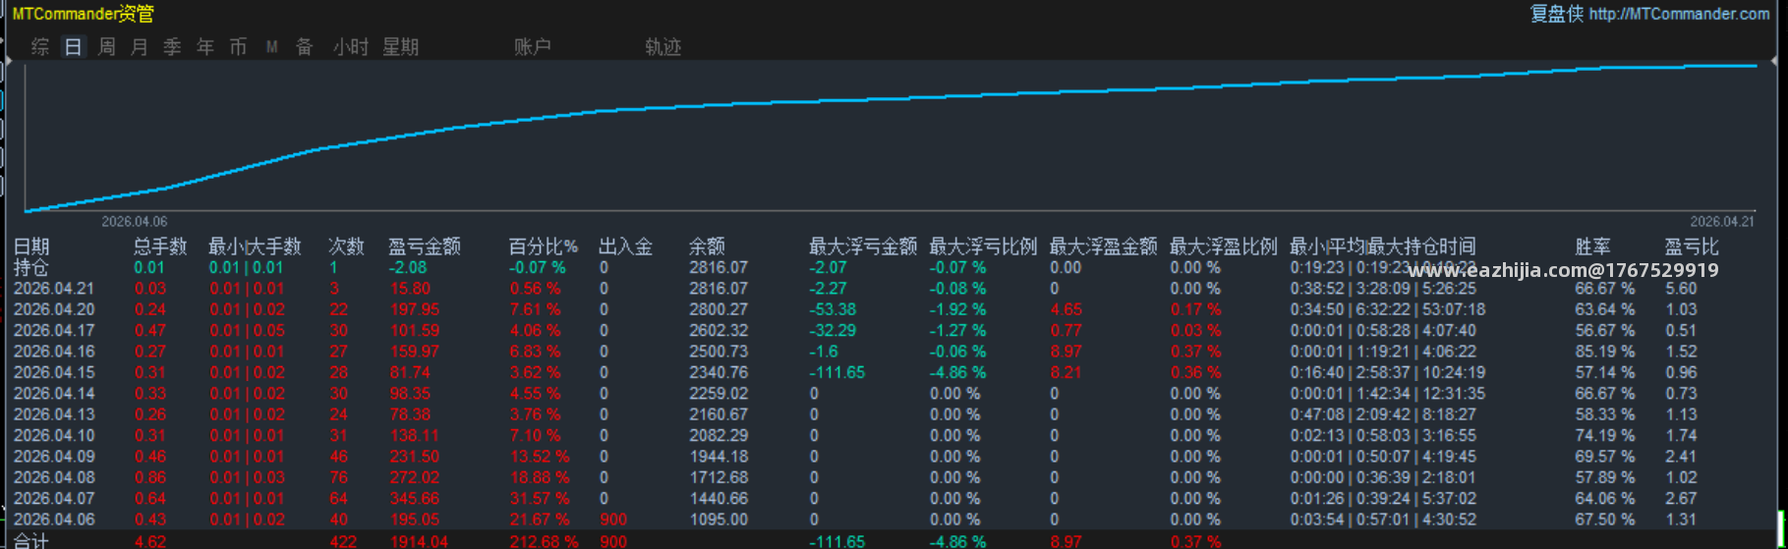Click the win rate 85.19 %

1605,352
